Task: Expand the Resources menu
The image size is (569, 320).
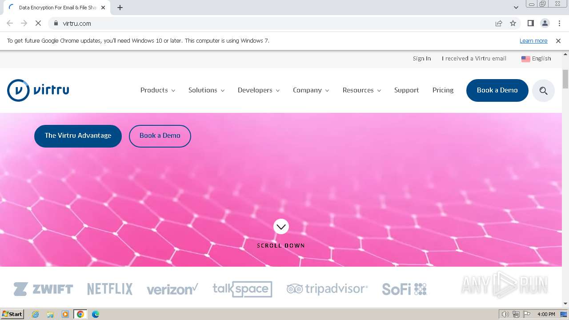Action: [362, 90]
